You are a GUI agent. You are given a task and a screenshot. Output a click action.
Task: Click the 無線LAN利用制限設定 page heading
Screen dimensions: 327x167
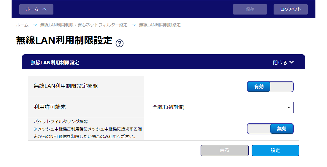pos(64,41)
